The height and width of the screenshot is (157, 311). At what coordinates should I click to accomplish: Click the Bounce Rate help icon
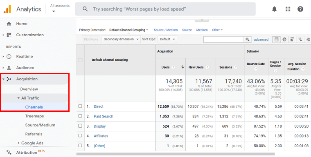tap(256, 69)
